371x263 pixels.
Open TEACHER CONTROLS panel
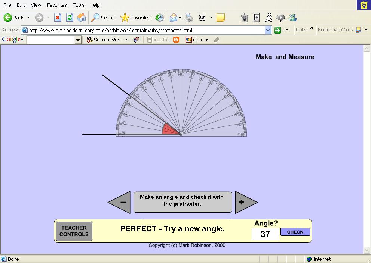74,231
